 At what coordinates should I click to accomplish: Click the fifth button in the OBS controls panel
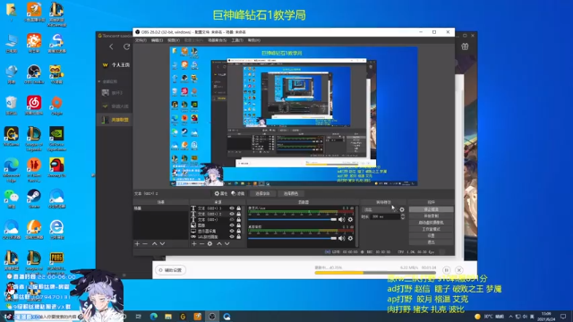click(x=432, y=235)
